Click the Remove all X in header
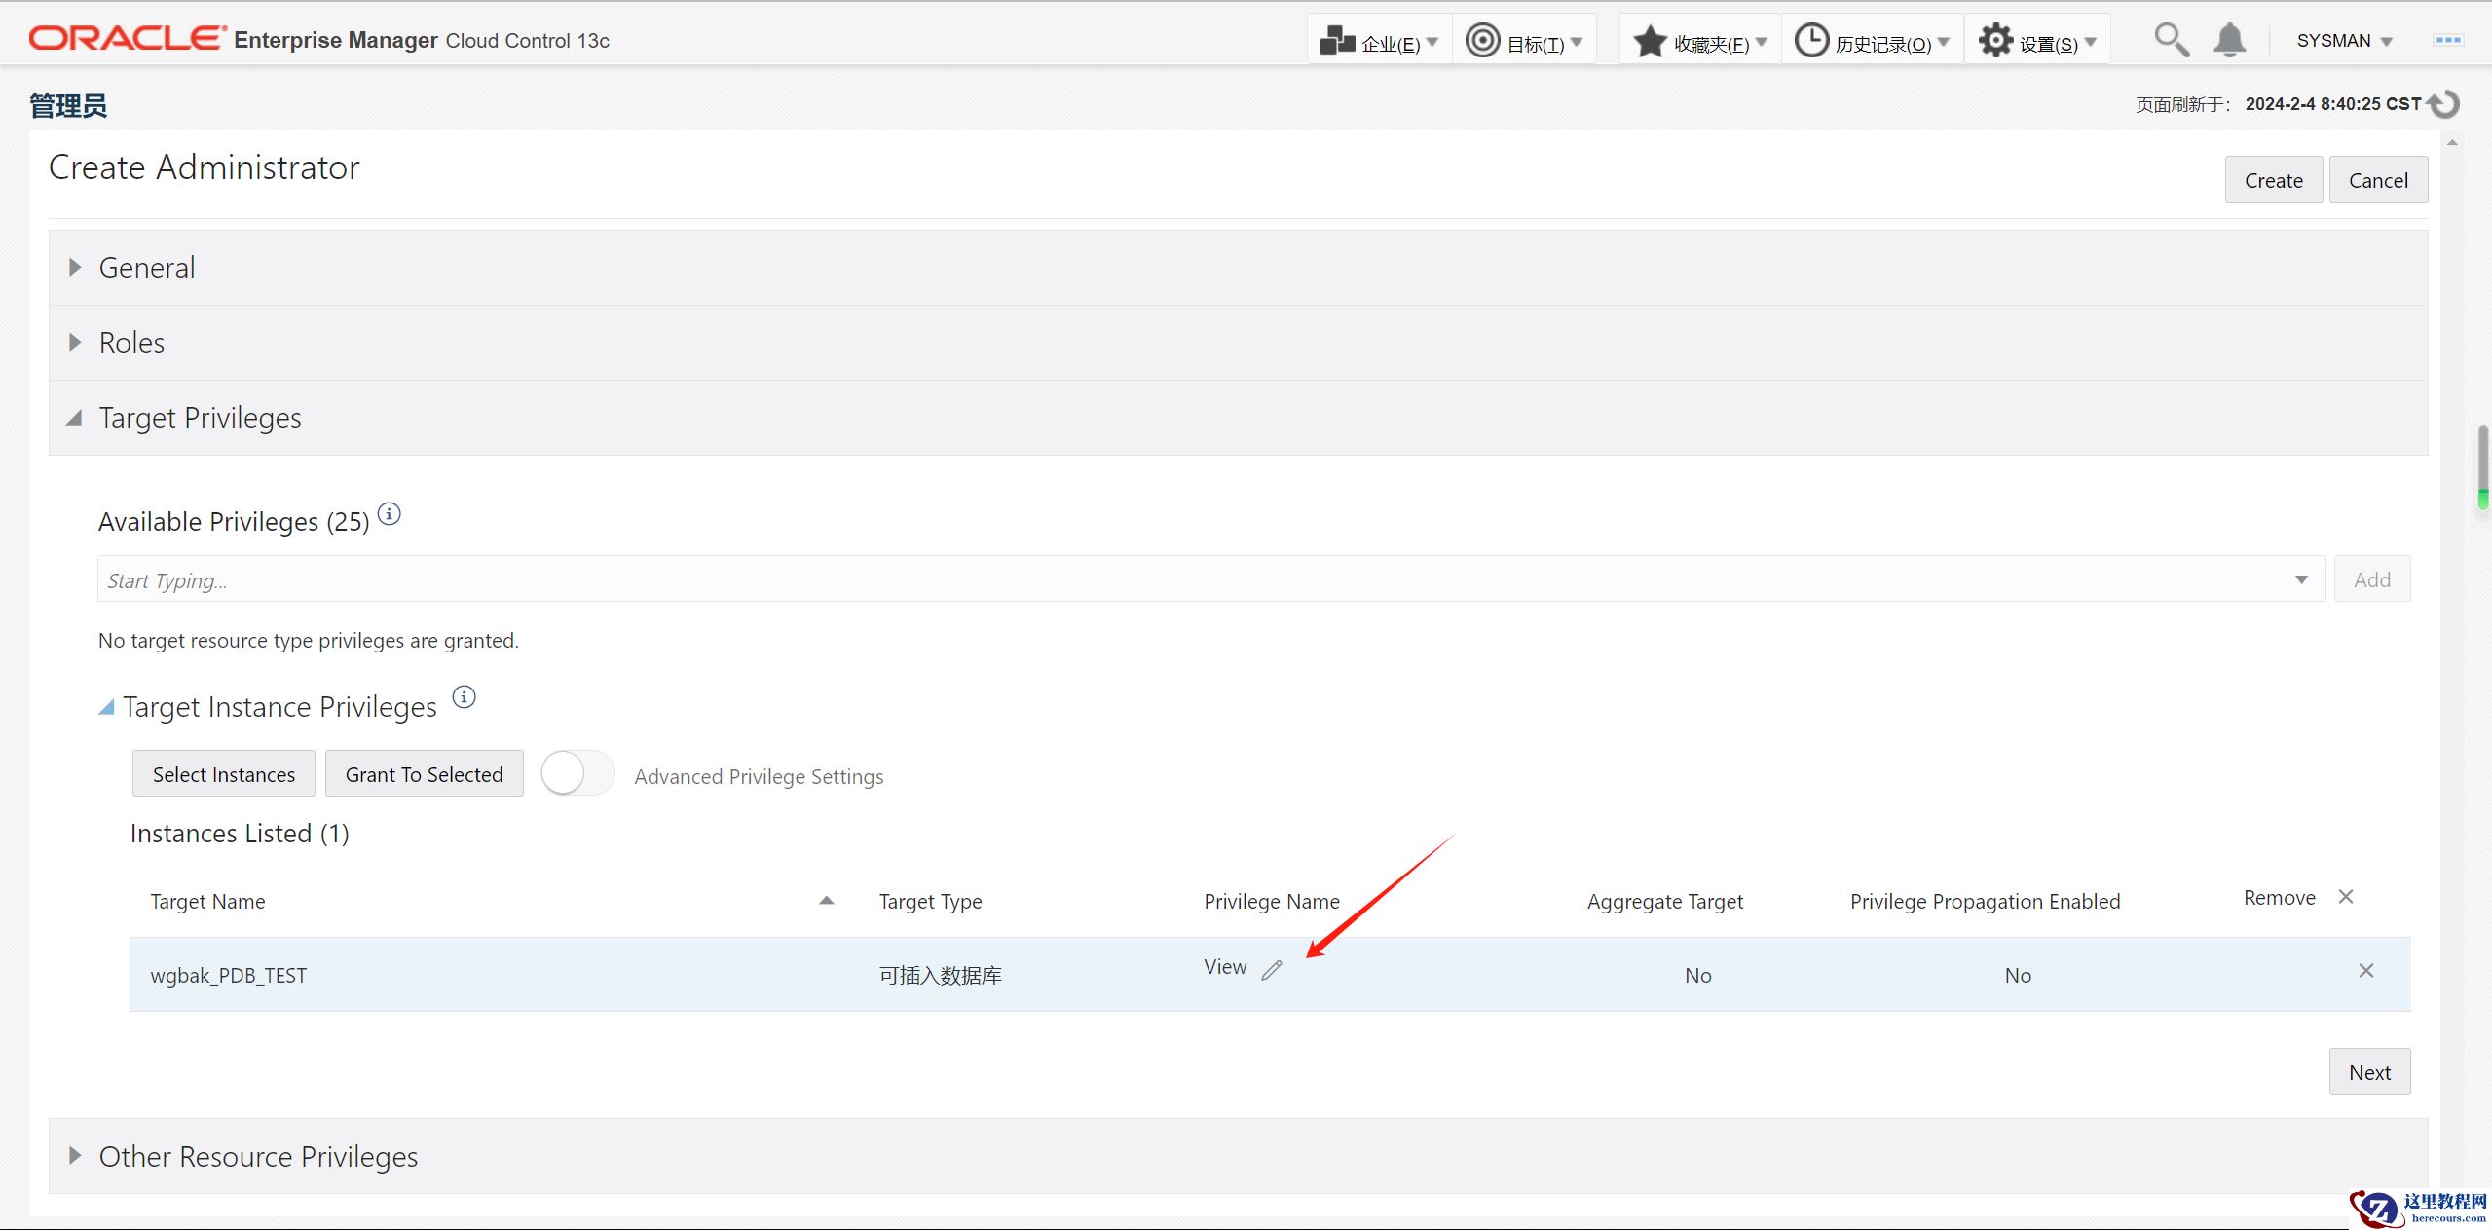The image size is (2492, 1230). 2346,897
